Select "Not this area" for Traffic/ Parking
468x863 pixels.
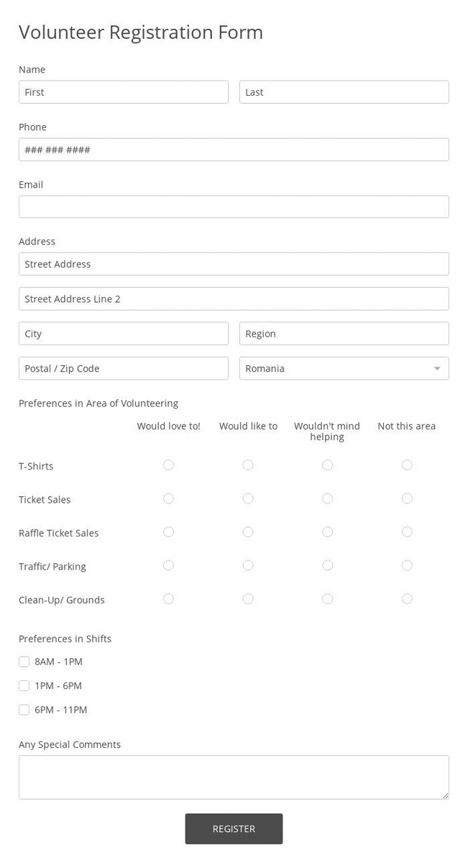pos(407,565)
